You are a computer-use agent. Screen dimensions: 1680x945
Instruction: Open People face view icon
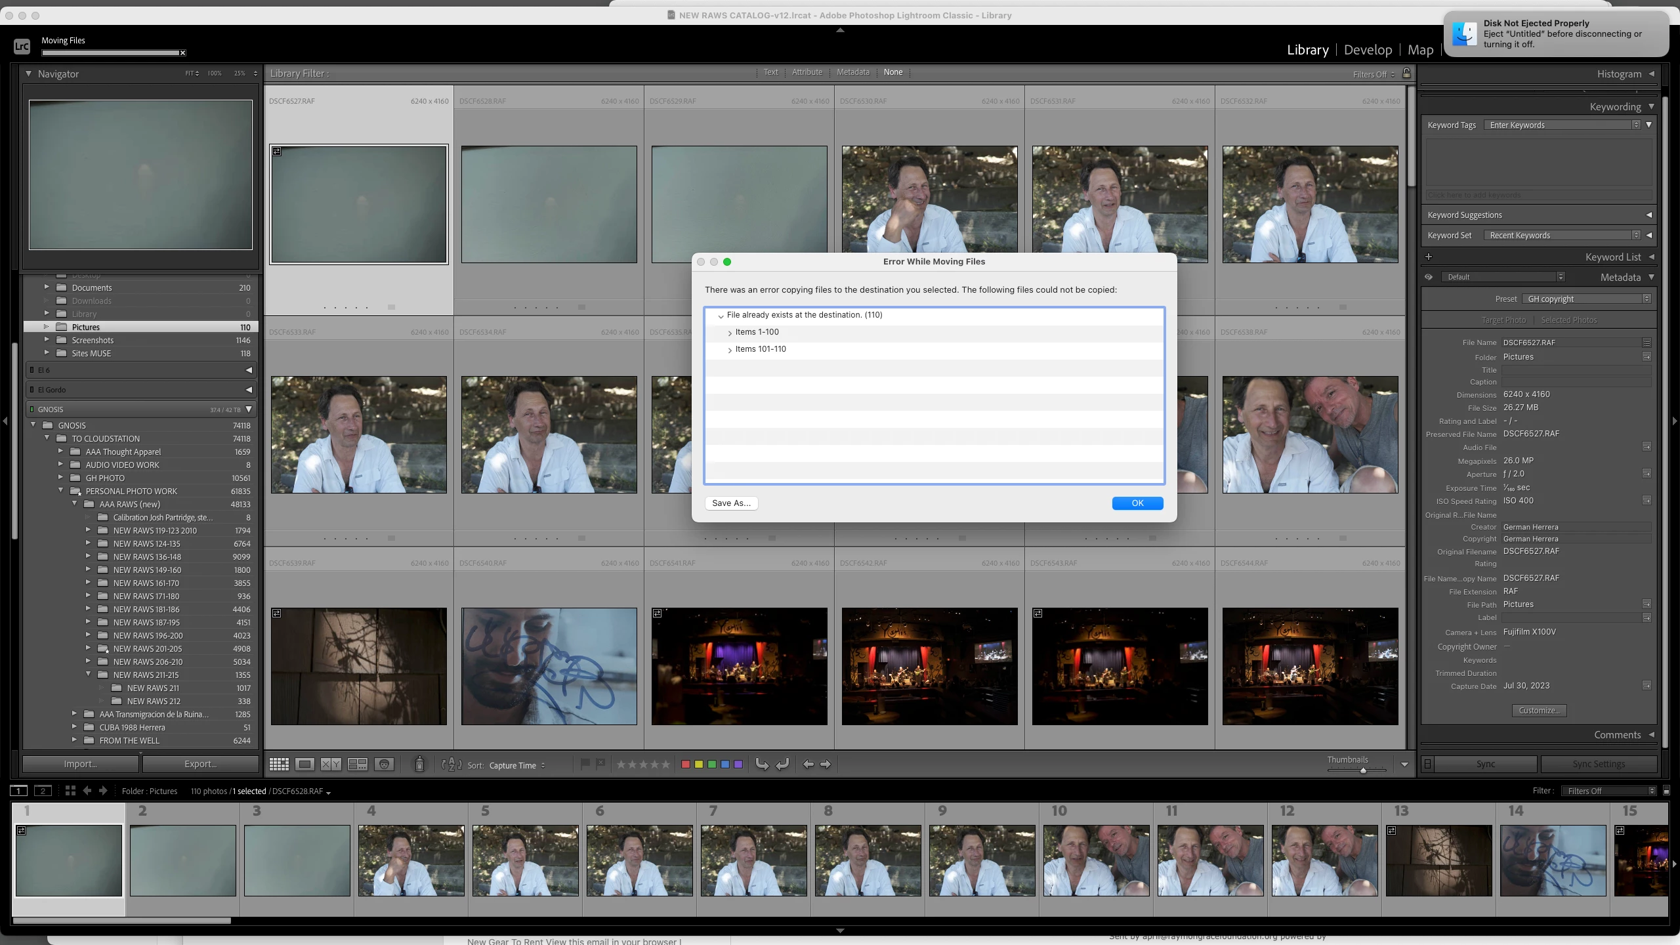tap(385, 764)
